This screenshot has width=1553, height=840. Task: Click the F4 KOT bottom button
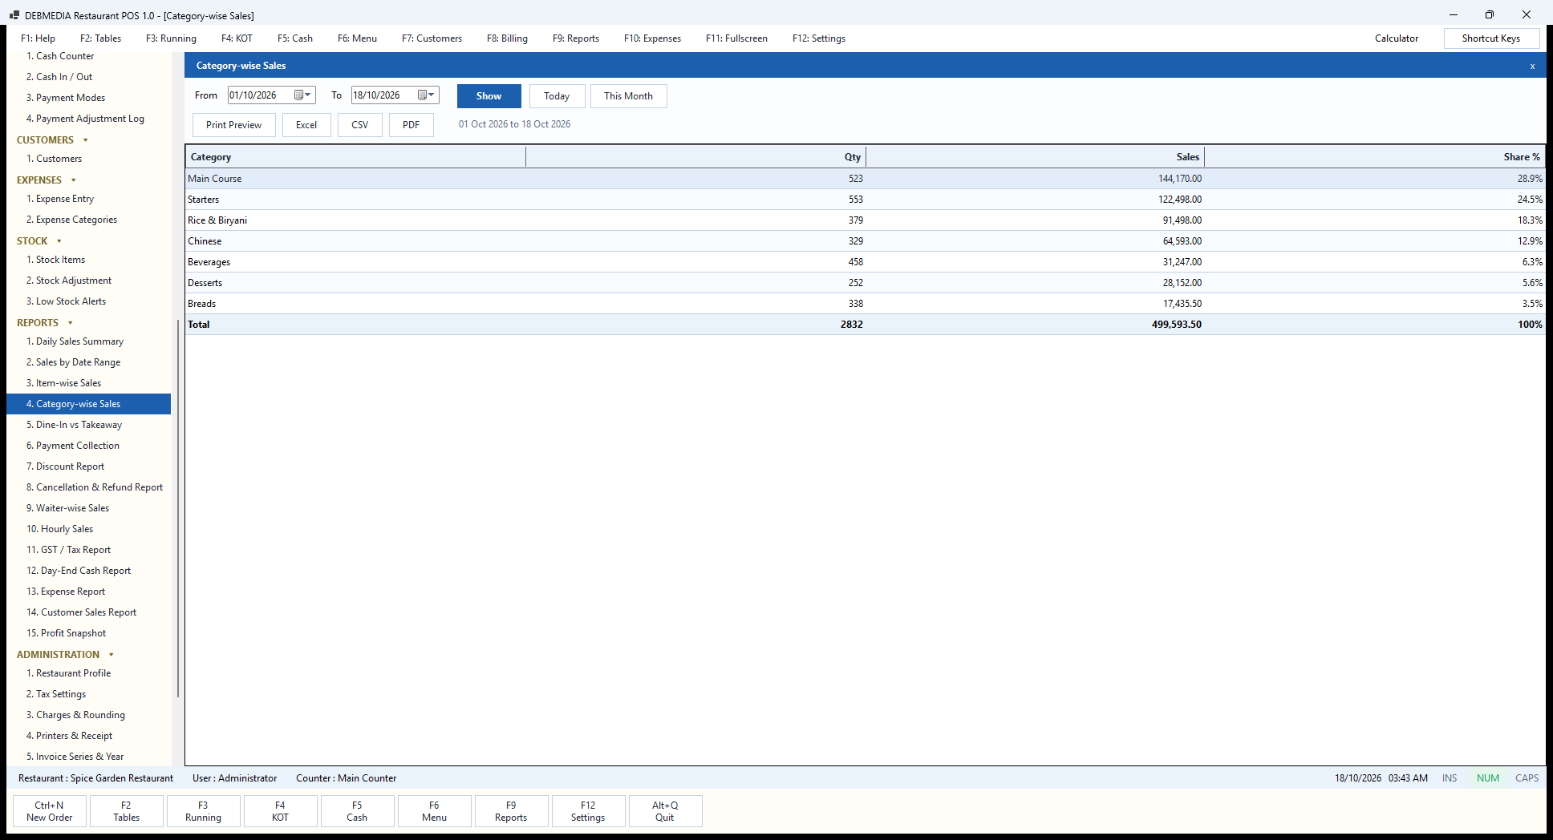(x=280, y=811)
